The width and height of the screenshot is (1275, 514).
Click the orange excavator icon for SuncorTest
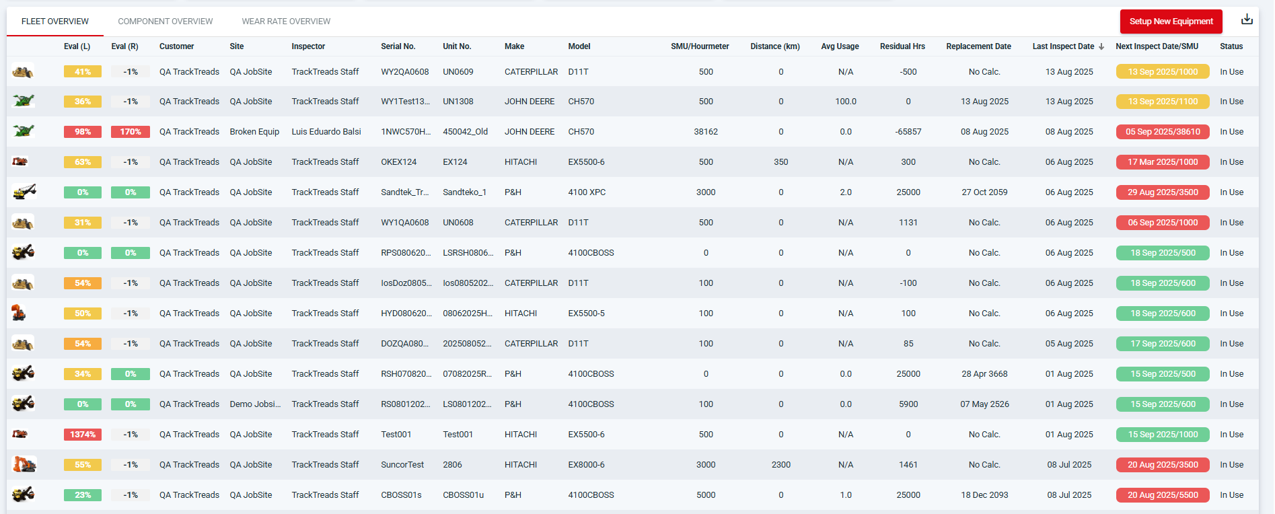(24, 464)
